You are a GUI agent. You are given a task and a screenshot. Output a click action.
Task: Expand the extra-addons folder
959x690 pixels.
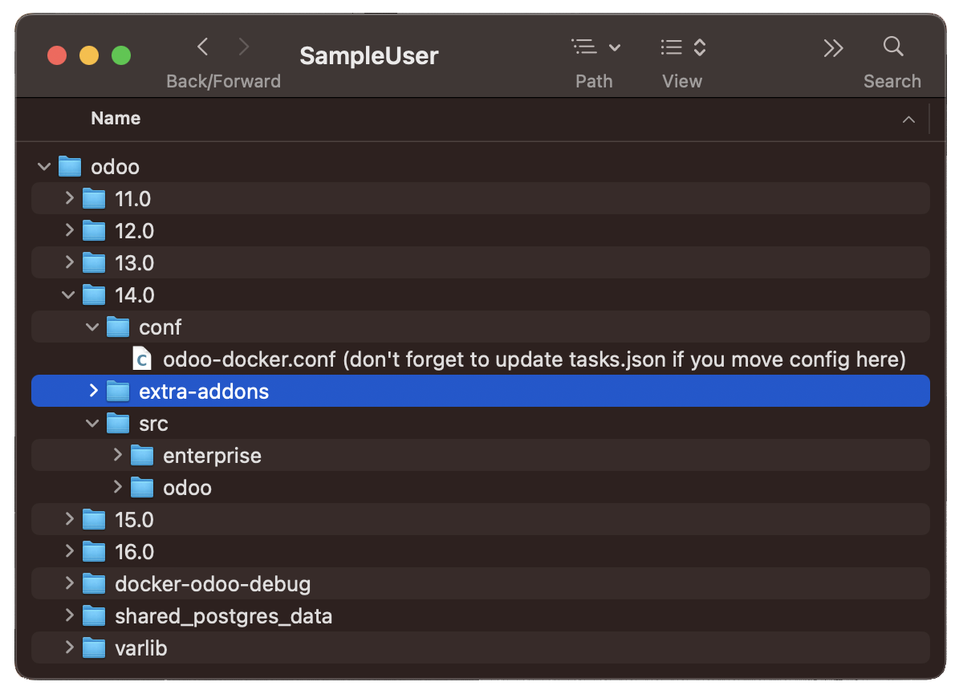[93, 391]
